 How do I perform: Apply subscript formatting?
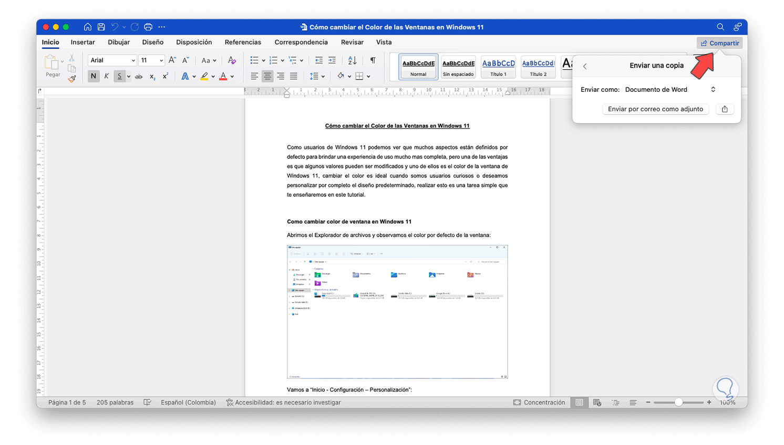point(152,77)
